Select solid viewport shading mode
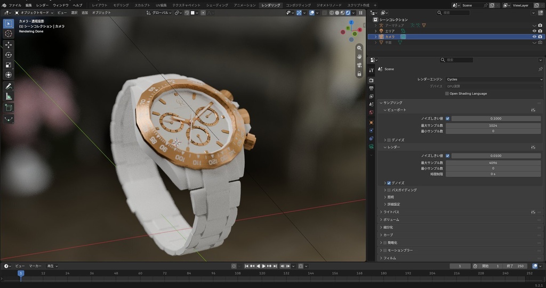This screenshot has height=288, width=546. (337, 13)
